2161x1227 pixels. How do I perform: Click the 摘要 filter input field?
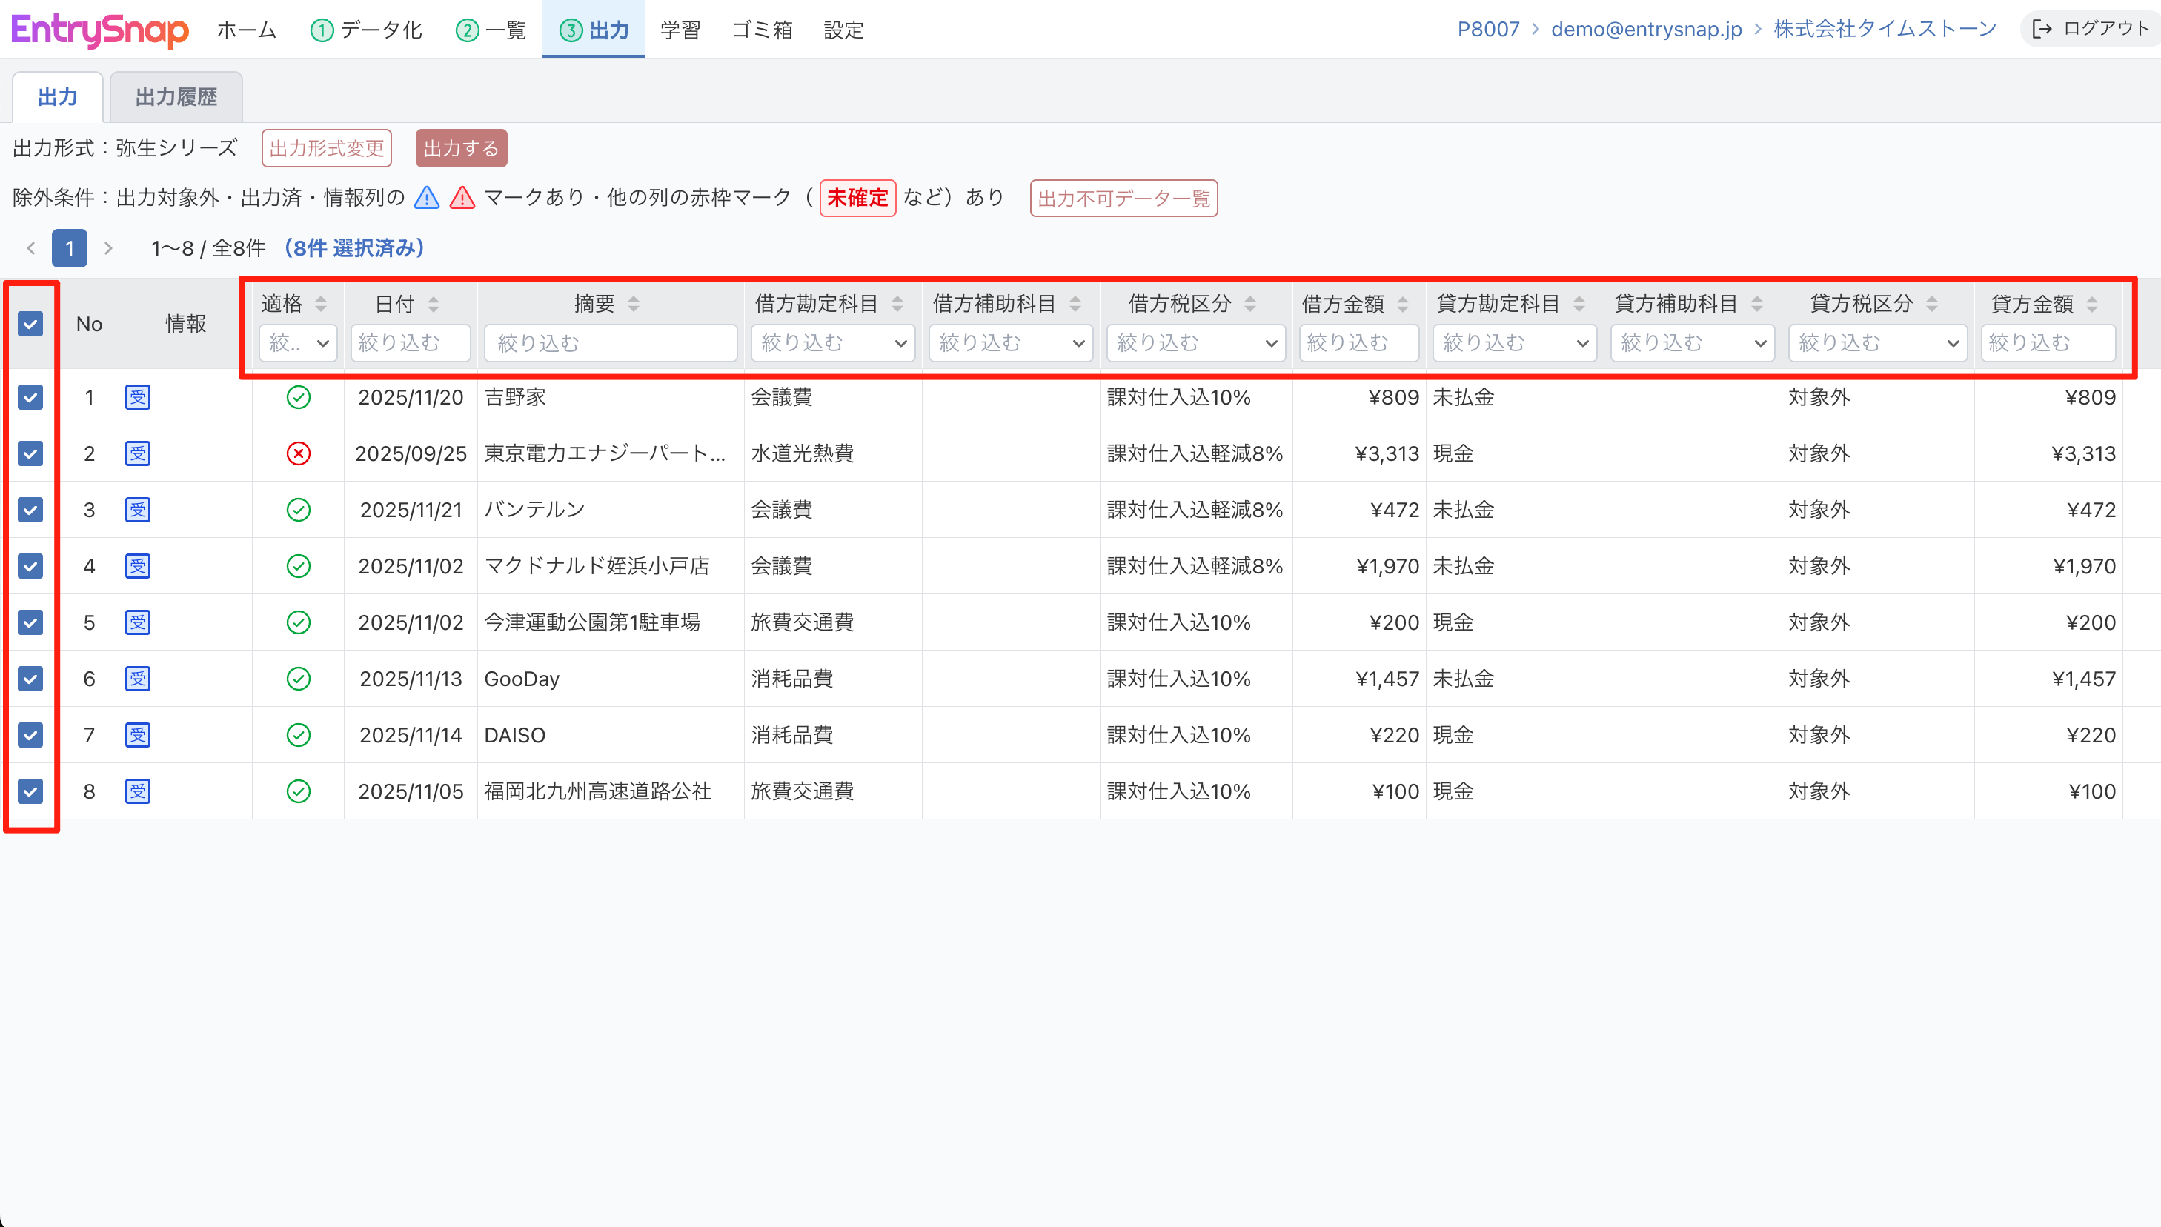pos(611,343)
